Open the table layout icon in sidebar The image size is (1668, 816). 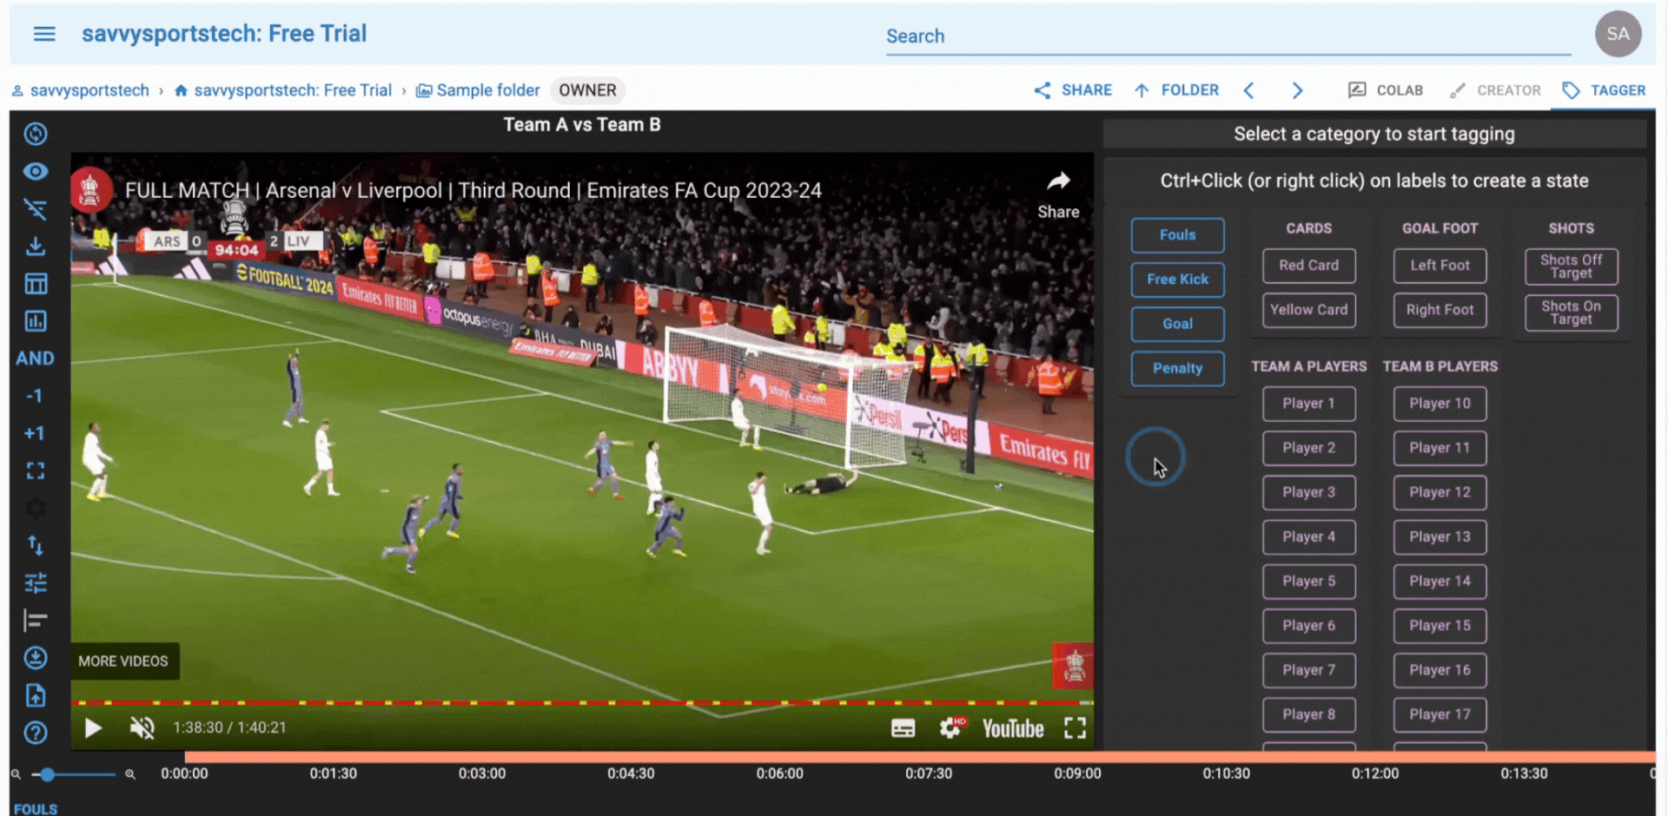click(36, 284)
